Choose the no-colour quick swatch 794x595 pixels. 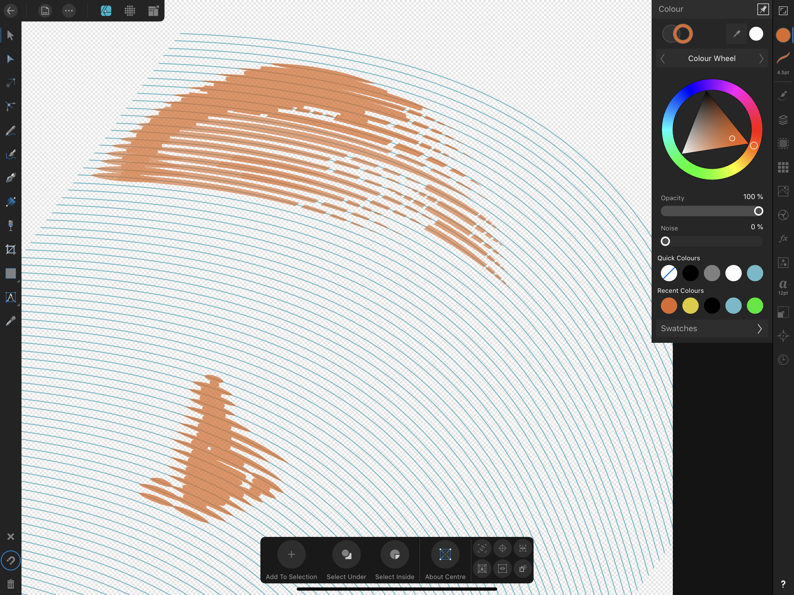(669, 273)
